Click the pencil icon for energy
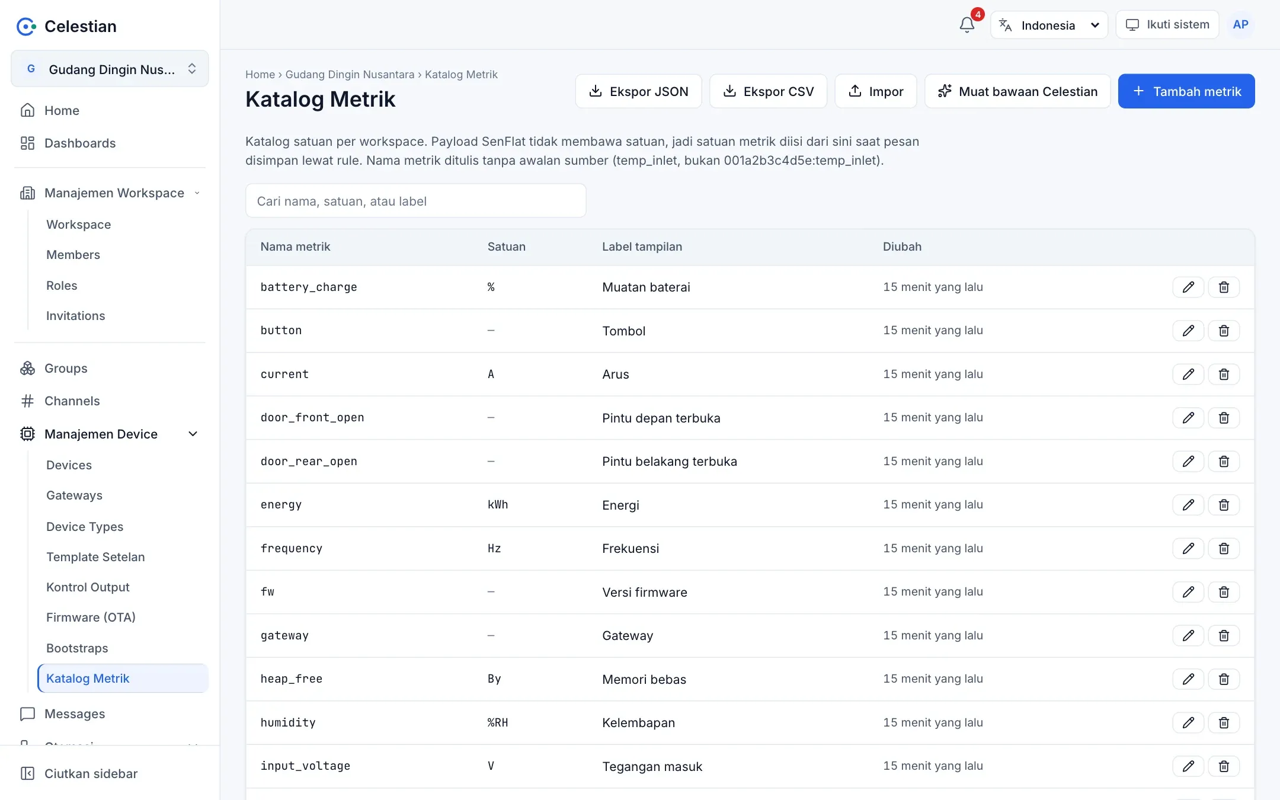This screenshot has height=800, width=1280. (1188, 505)
